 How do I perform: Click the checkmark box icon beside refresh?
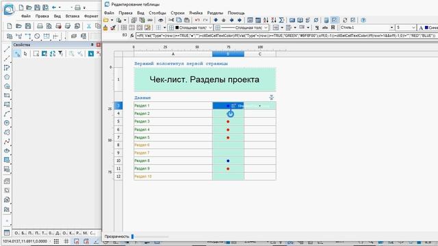pyautogui.click(x=353, y=20)
